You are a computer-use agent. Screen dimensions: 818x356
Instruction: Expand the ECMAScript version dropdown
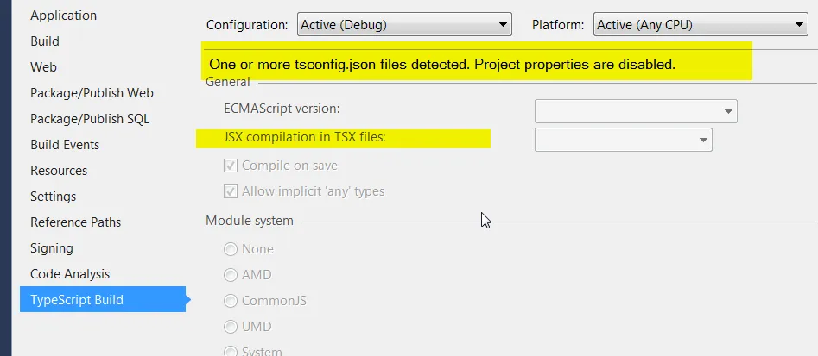point(636,110)
